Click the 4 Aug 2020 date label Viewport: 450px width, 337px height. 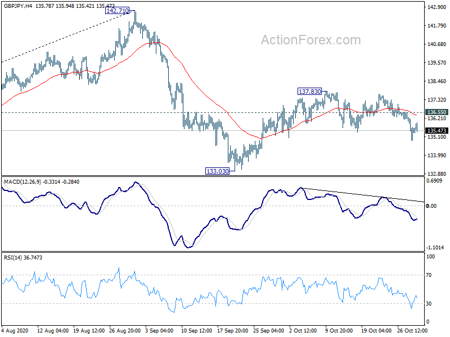click(x=15, y=330)
